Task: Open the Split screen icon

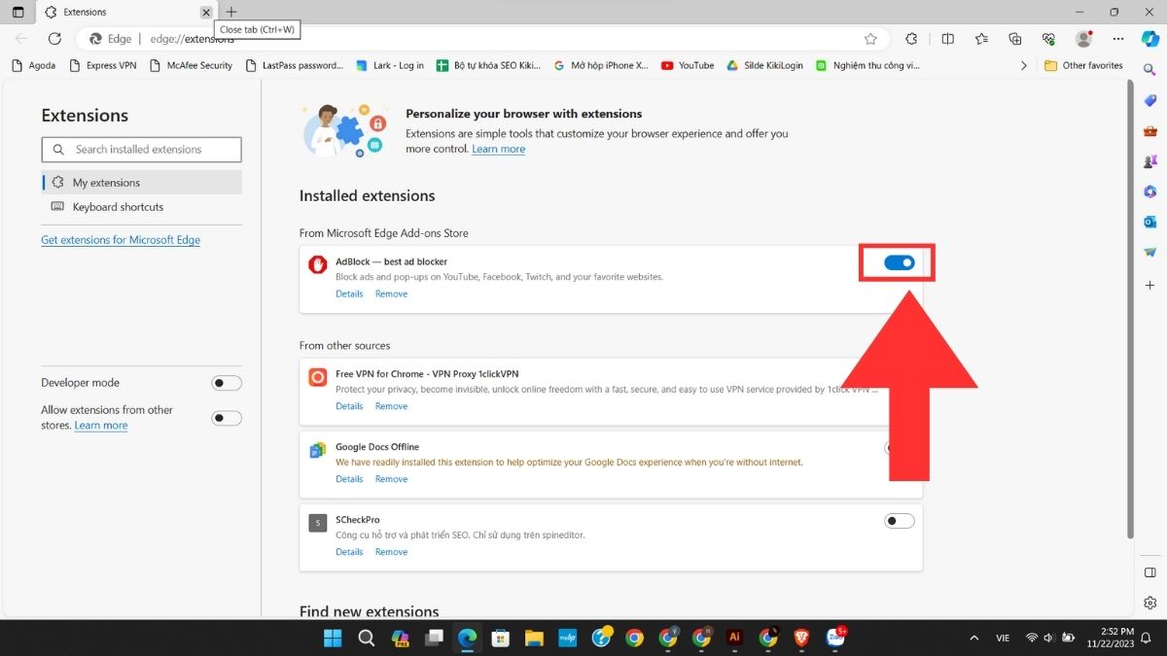Action: point(949,39)
